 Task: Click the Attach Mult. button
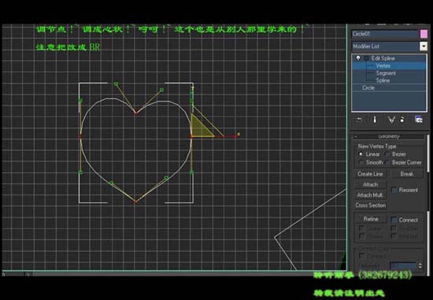tap(370, 195)
